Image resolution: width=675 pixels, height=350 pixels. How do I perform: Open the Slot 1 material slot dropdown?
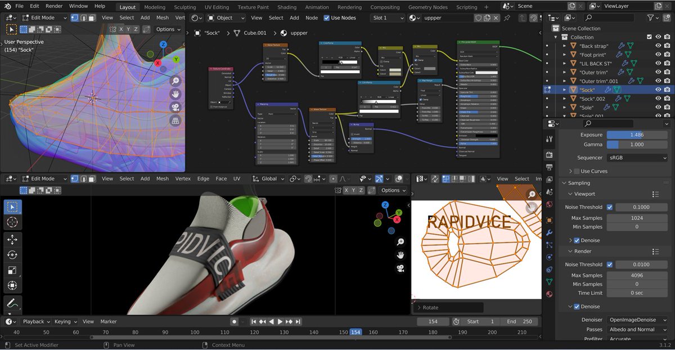pyautogui.click(x=388, y=18)
